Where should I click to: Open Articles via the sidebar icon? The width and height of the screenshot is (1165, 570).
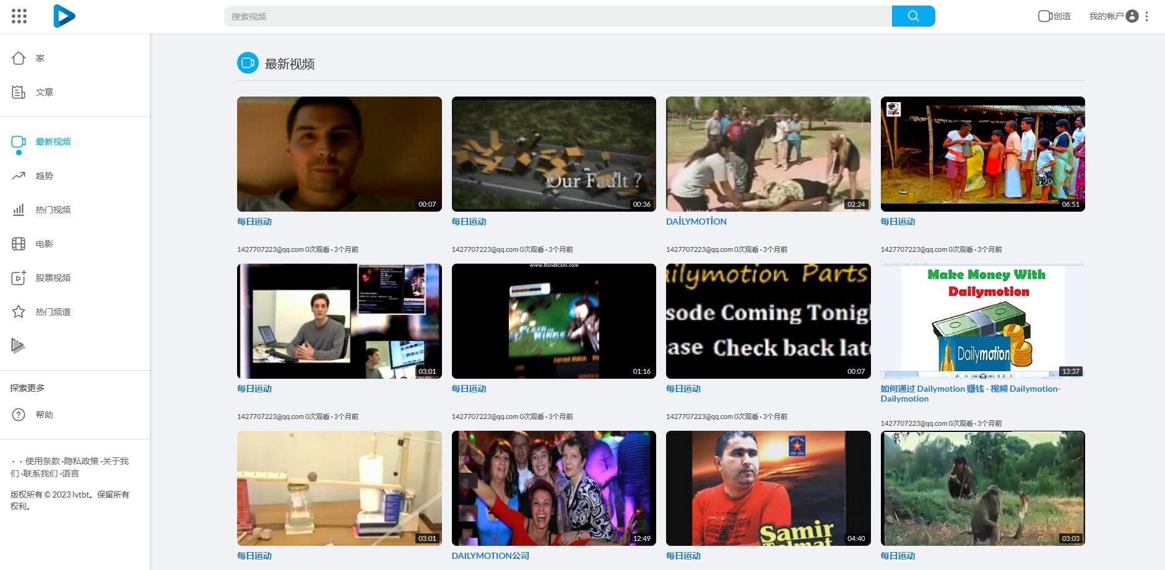(19, 92)
